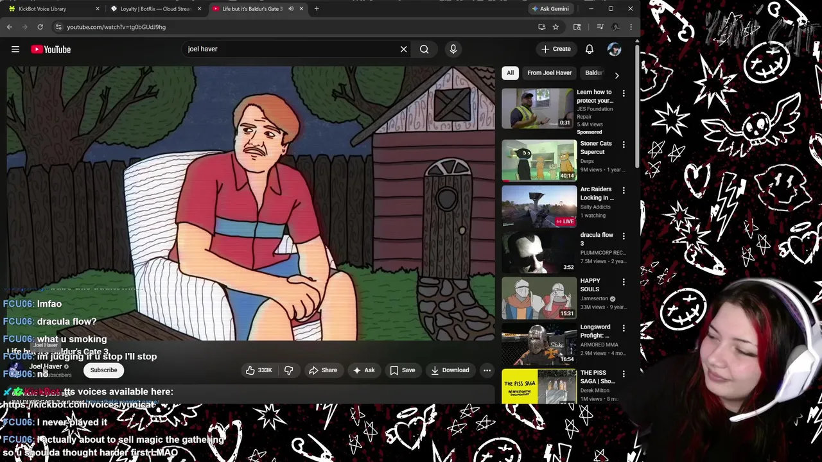Viewport: 822px width, 462px height.
Task: Open options for 'Stoner Cats Supercut' video
Action: (x=623, y=145)
